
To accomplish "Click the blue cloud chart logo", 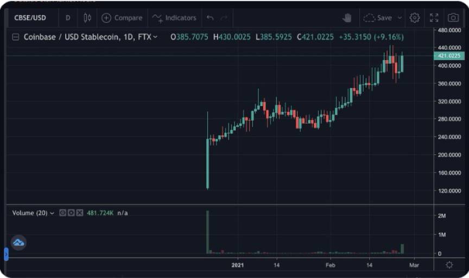I will (18, 242).
